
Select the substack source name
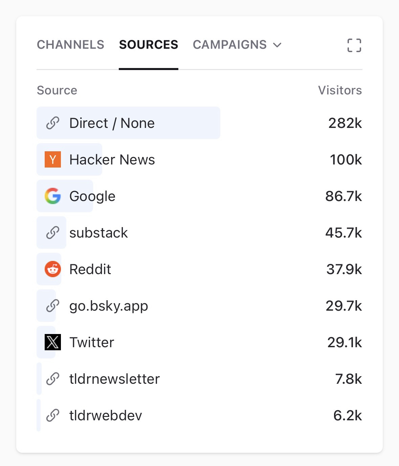point(98,233)
